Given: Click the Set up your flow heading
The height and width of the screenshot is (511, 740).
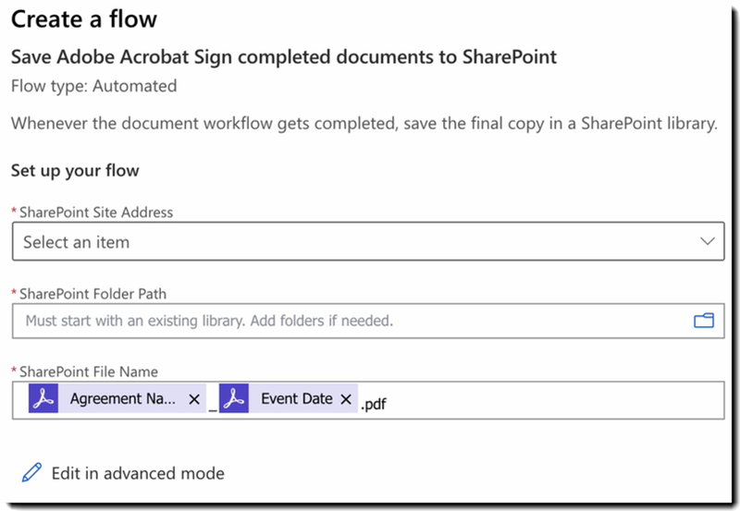Looking at the screenshot, I should coord(74,170).
